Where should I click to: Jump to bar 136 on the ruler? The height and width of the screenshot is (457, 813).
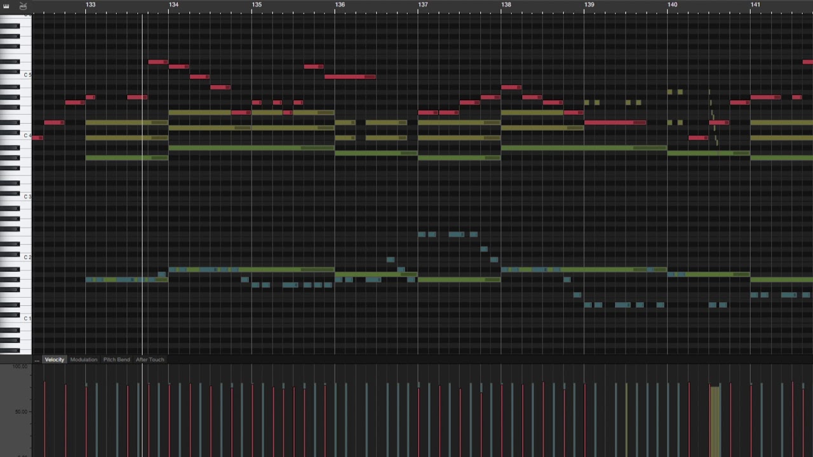pyautogui.click(x=340, y=5)
